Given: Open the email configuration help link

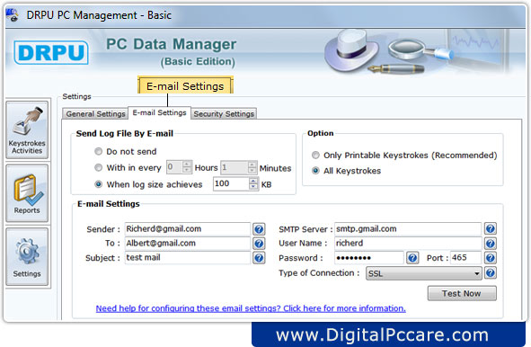Looking at the screenshot, I should coord(251,308).
